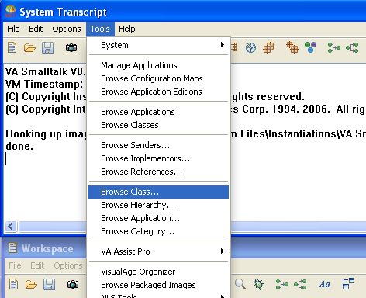Click the branching green nodes icon in Transcript toolbar
This screenshot has height=298, width=366.
(352, 47)
